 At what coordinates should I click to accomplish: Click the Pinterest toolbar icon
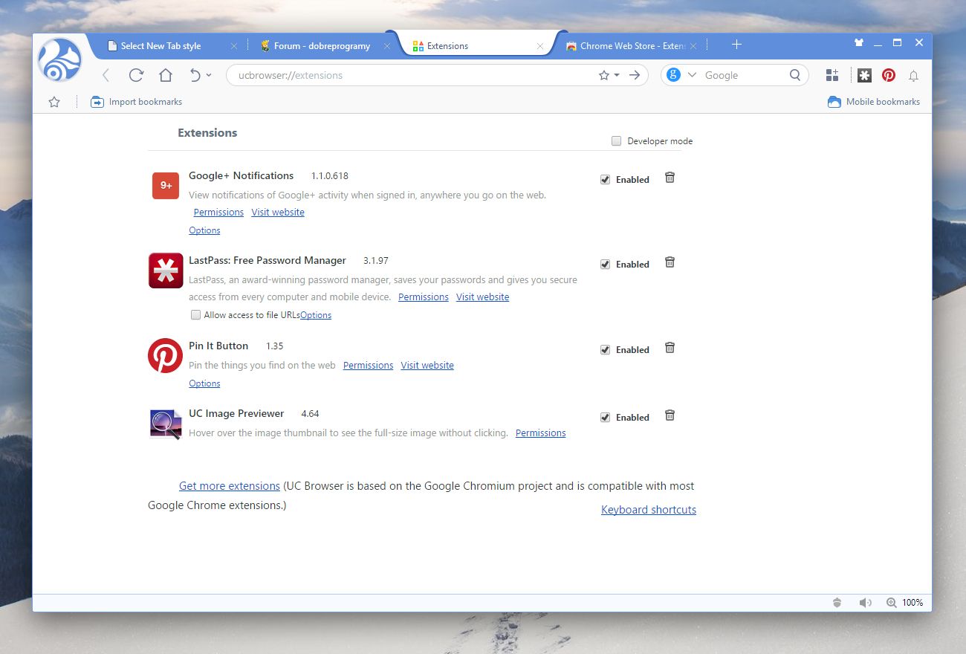pos(889,75)
